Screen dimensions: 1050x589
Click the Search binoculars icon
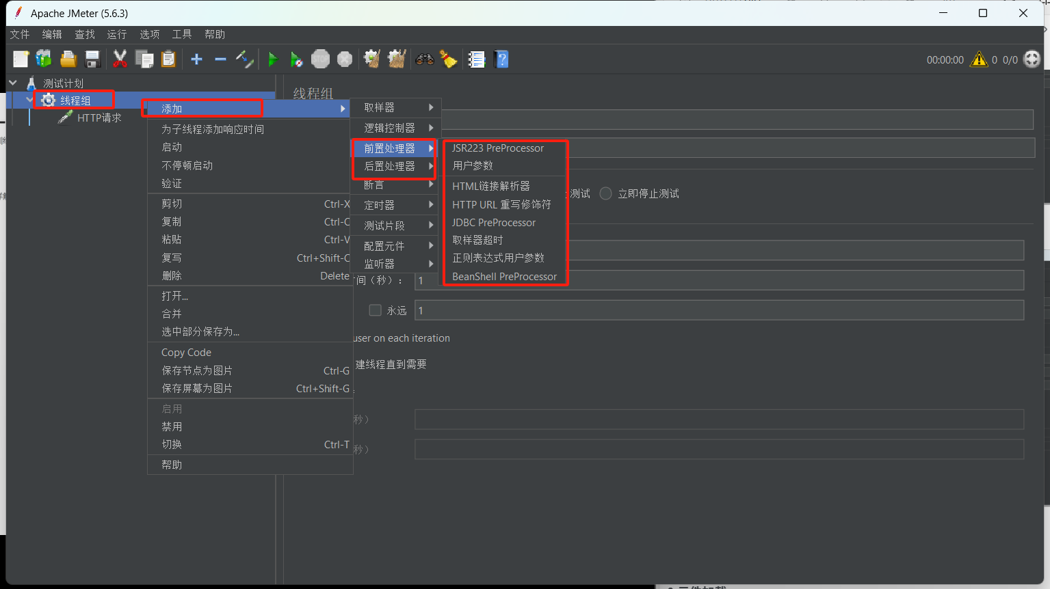coord(425,59)
